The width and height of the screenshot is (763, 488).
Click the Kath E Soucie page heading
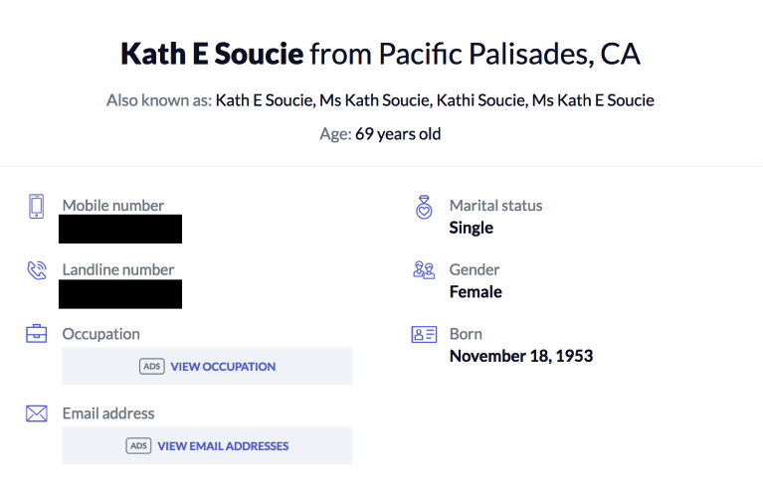pyautogui.click(x=211, y=54)
